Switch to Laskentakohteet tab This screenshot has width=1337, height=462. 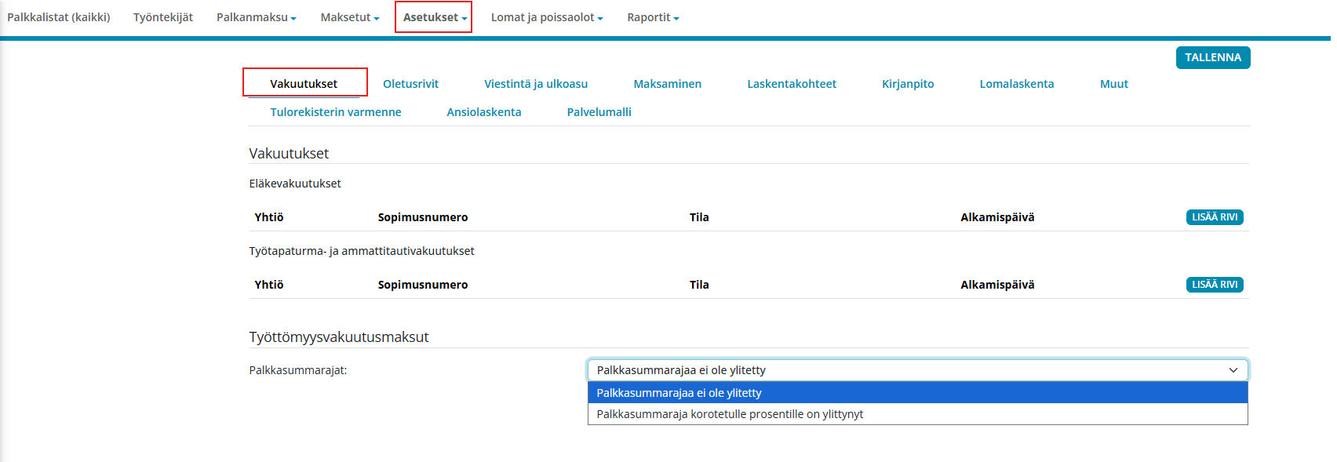point(791,84)
